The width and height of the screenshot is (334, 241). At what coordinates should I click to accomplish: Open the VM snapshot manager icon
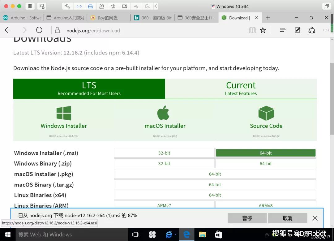point(42,6)
